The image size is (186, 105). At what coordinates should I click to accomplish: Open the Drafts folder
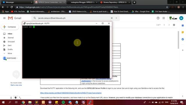[10, 49]
